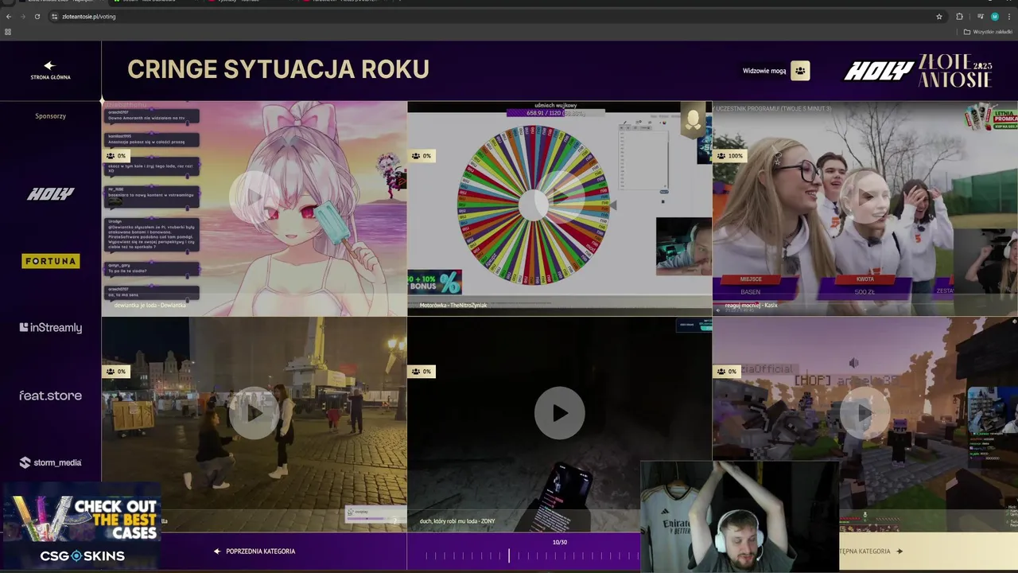
Task: Click the Holy Złote Antosie 2025 logo
Action: pyautogui.click(x=918, y=71)
